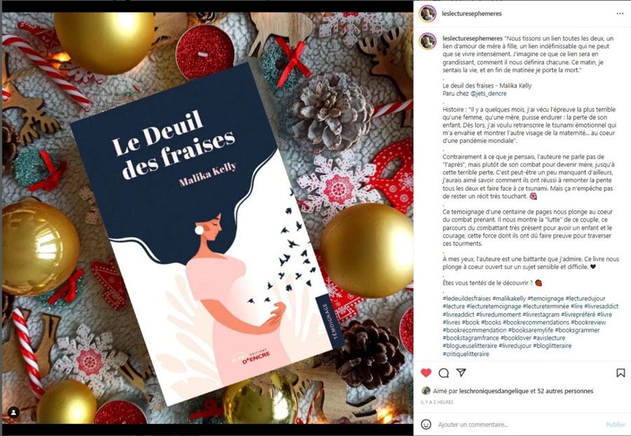Save post with bookmark icon
Screen dimensions: 631x436
620,373
